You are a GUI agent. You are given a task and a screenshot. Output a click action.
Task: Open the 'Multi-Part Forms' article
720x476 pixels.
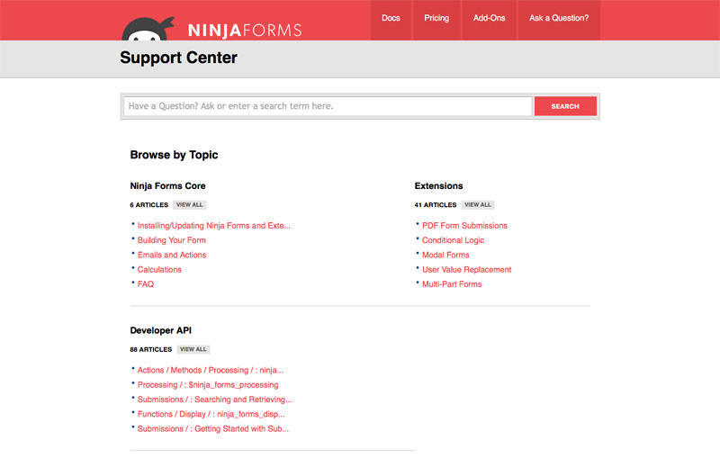452,284
